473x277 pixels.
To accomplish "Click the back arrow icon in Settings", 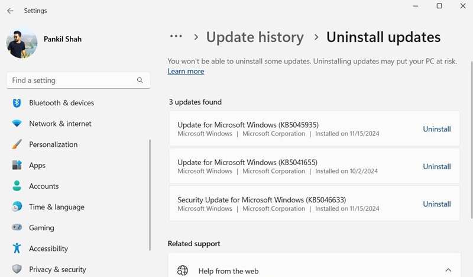I will [10, 11].
